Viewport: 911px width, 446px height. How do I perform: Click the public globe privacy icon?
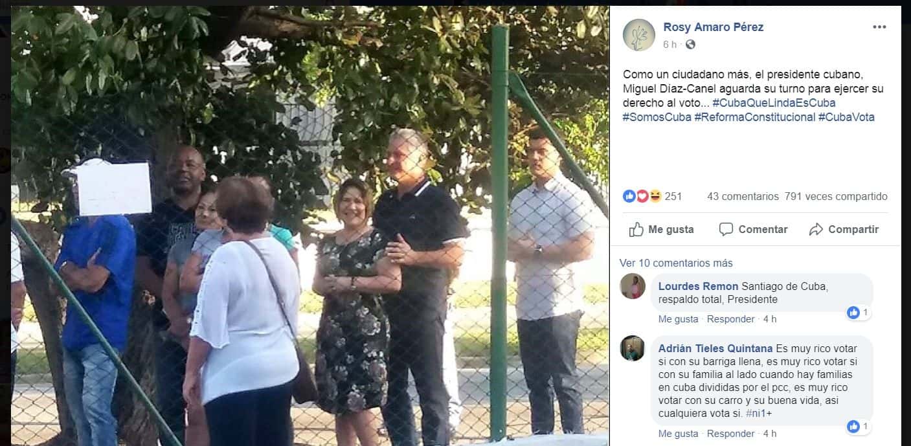pyautogui.click(x=690, y=45)
